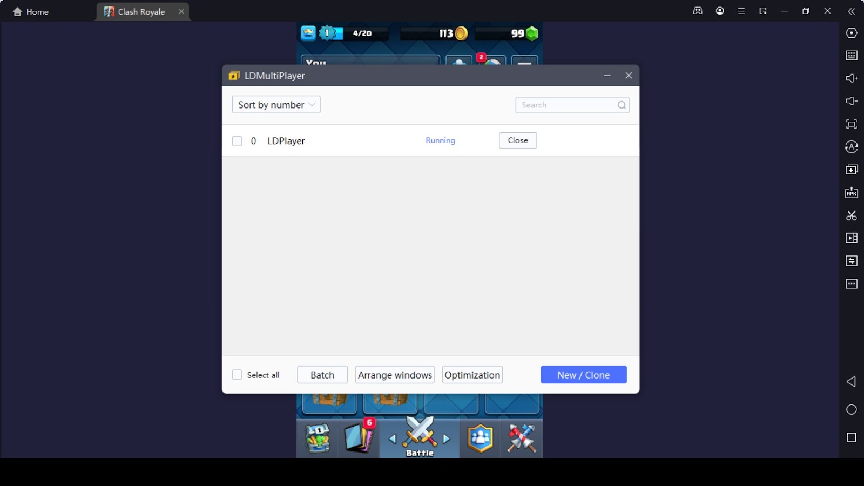This screenshot has height=486, width=864.
Task: Minimize the LDMultiPlayer dialog
Action: [607, 76]
